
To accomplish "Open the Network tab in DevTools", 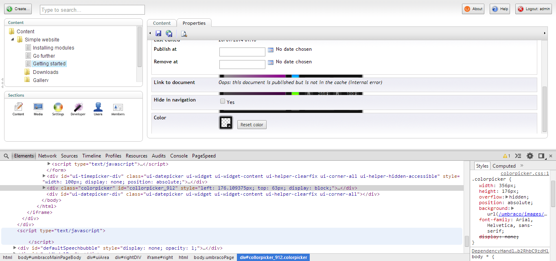I will [x=48, y=156].
